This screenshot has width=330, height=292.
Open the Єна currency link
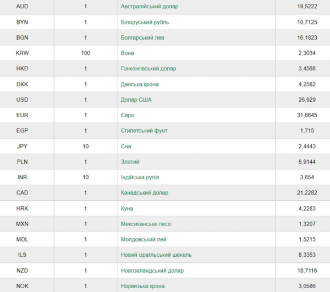pos(126,146)
